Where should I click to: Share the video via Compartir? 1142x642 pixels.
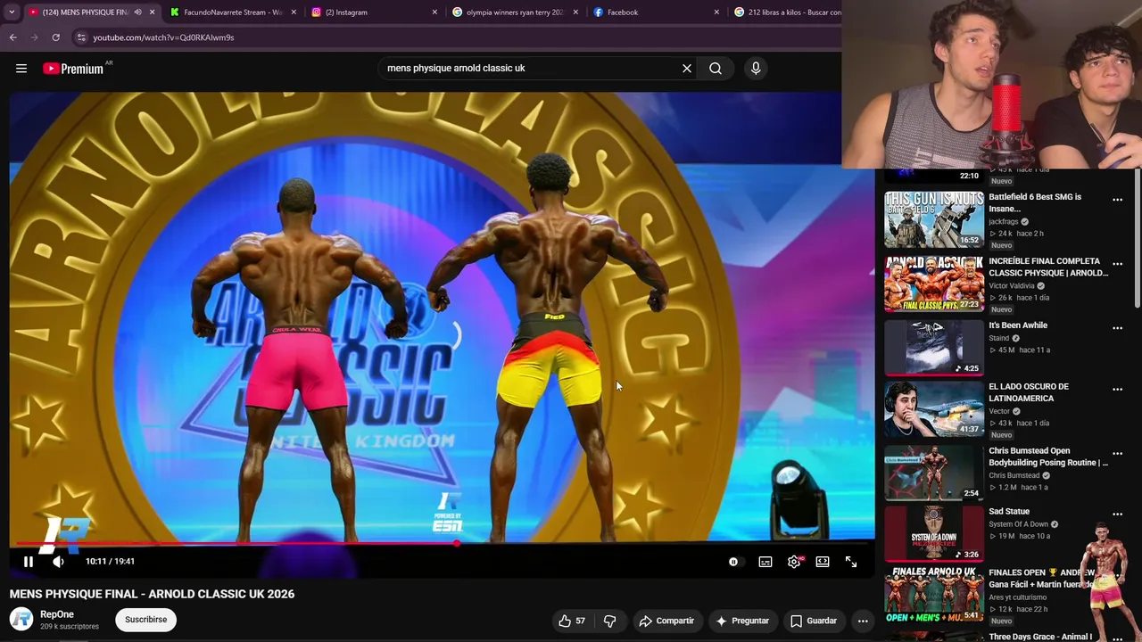(x=666, y=621)
